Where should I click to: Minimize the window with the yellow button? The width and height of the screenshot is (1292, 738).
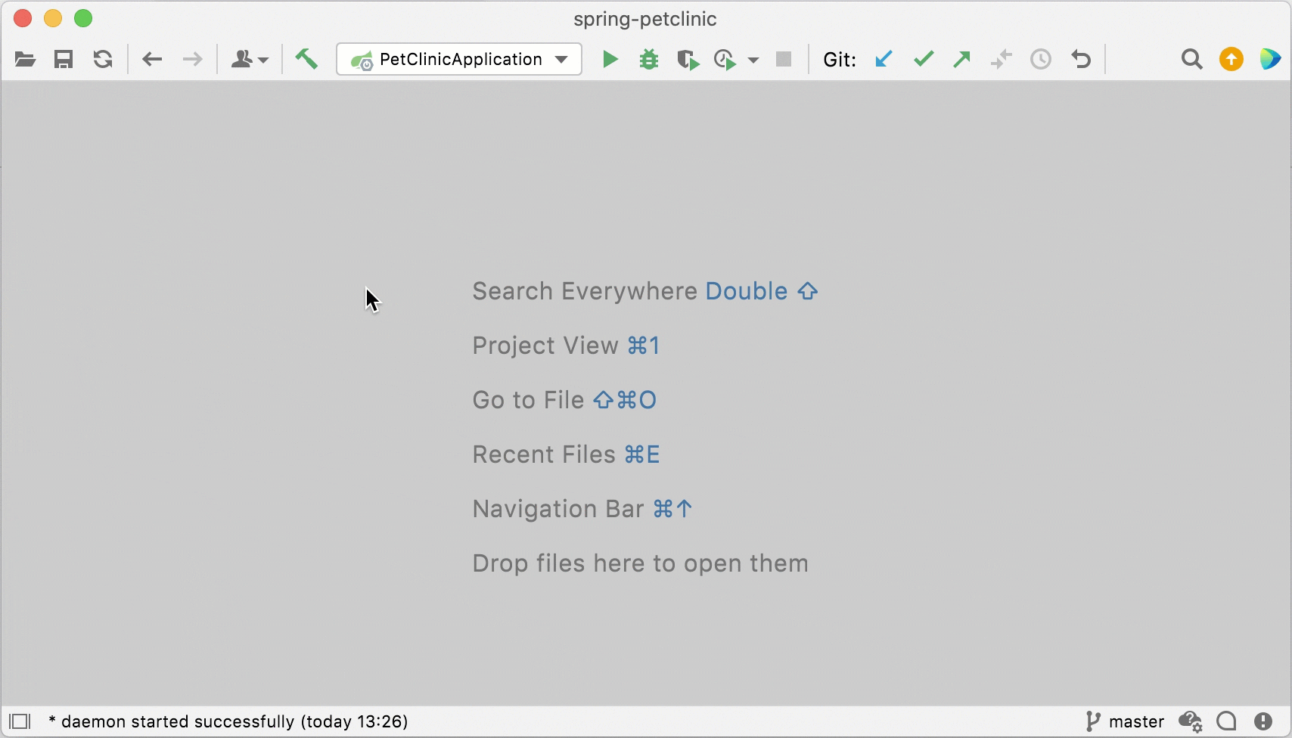pyautogui.click(x=53, y=18)
